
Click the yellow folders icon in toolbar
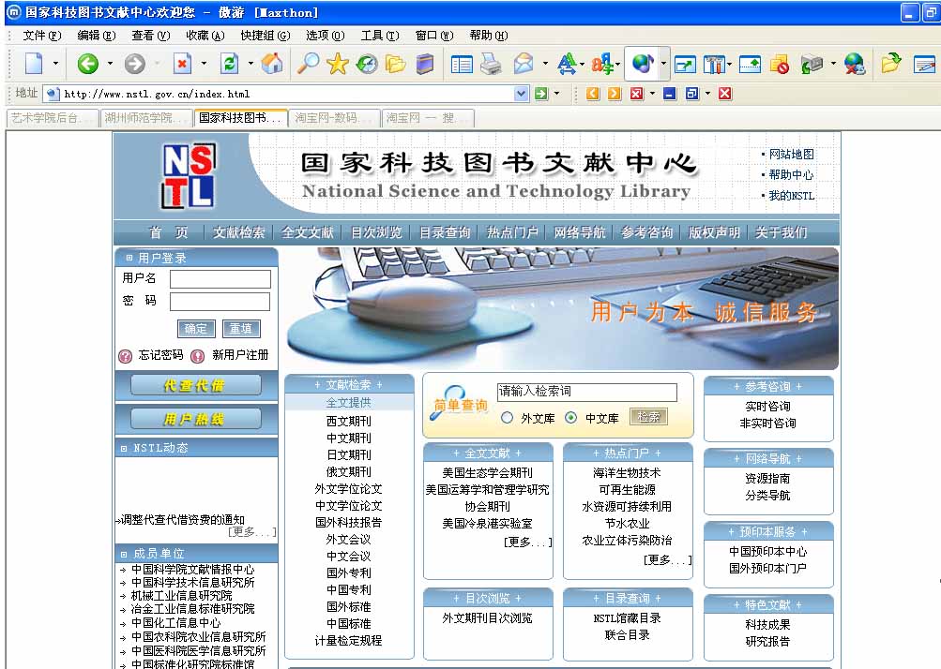click(x=396, y=63)
